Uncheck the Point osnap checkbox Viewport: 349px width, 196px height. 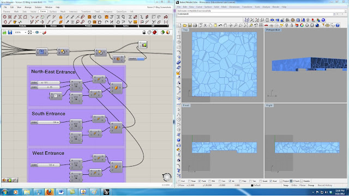tap(200, 181)
